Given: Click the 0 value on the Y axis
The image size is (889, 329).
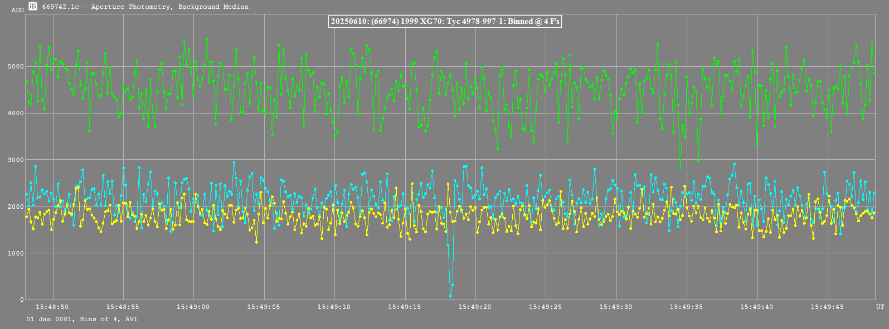Looking at the screenshot, I should [21, 300].
